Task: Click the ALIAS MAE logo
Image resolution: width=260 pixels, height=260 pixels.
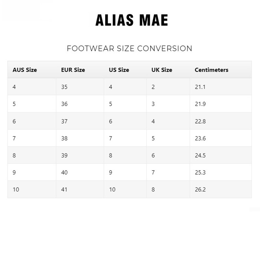Action: pyautogui.click(x=132, y=20)
